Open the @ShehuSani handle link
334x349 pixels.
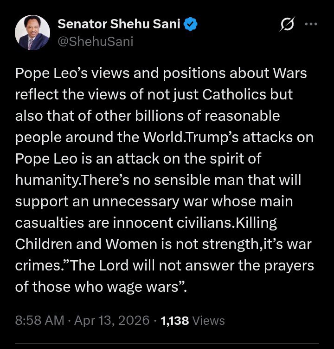[x=95, y=41]
